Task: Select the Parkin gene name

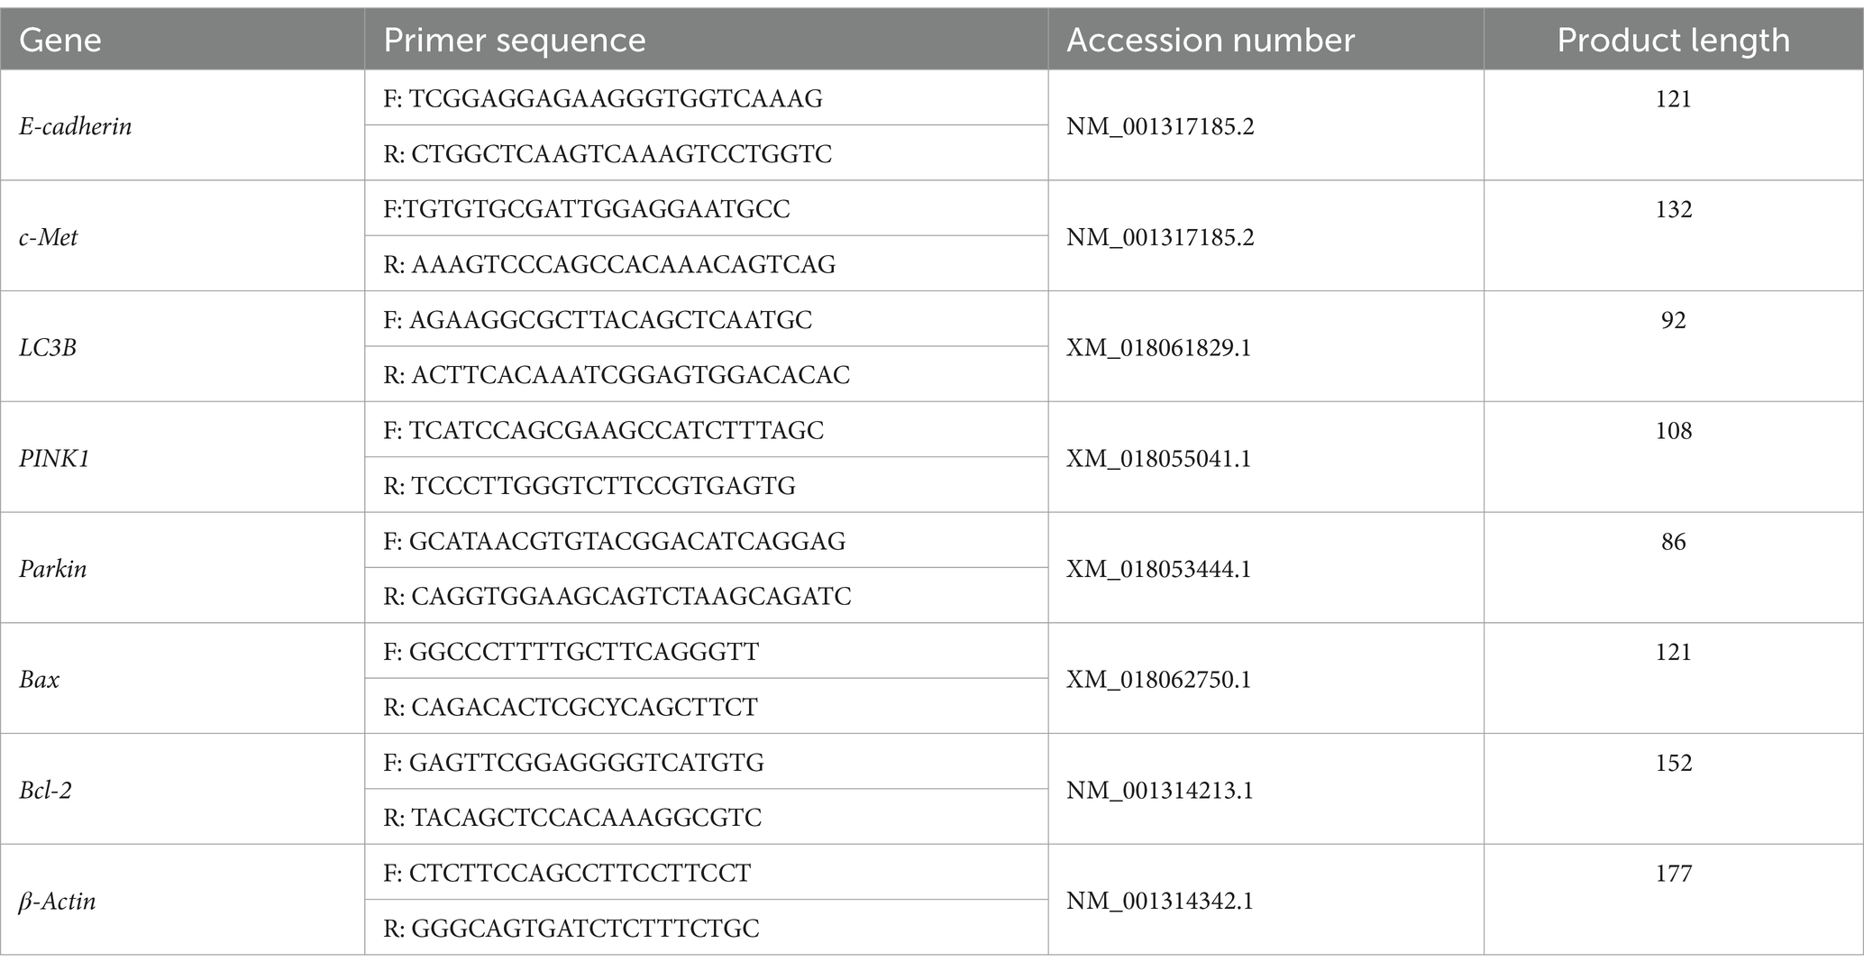Action: pyautogui.click(x=53, y=569)
